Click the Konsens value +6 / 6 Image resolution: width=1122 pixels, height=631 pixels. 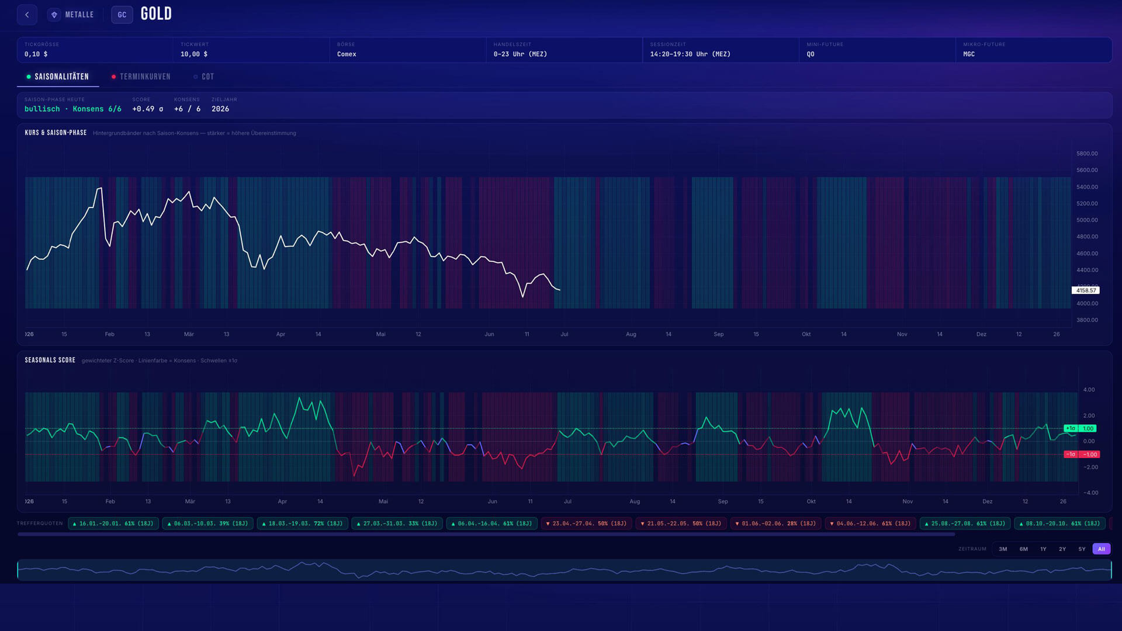pos(187,109)
